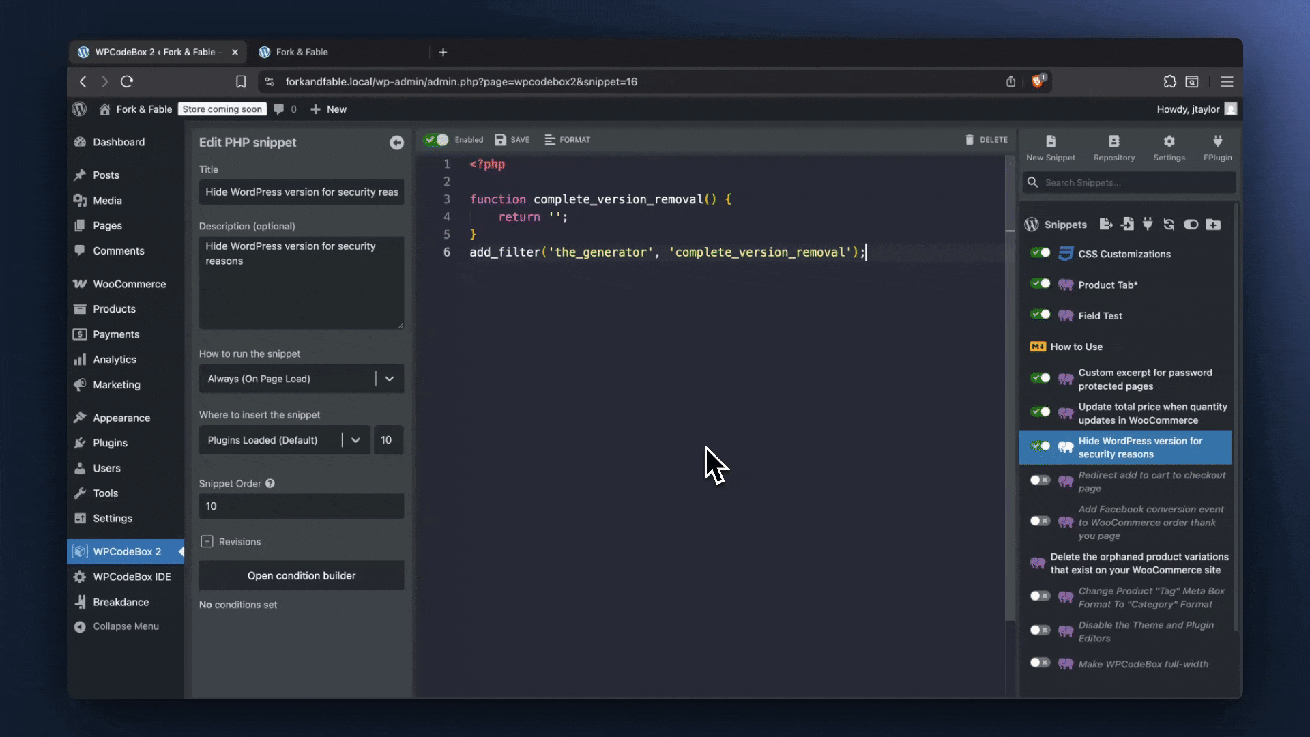Click the comments bubble in admin bar
Screen dimensions: 1310x737
[278, 109]
